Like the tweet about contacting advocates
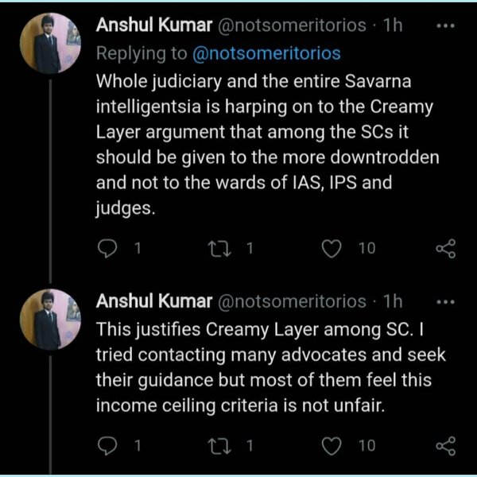The width and height of the screenshot is (477, 477). click(332, 446)
